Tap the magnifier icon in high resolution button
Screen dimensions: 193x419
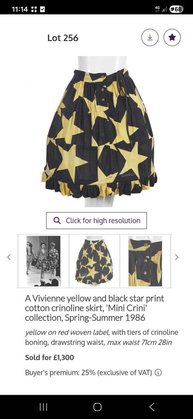pos(57,221)
